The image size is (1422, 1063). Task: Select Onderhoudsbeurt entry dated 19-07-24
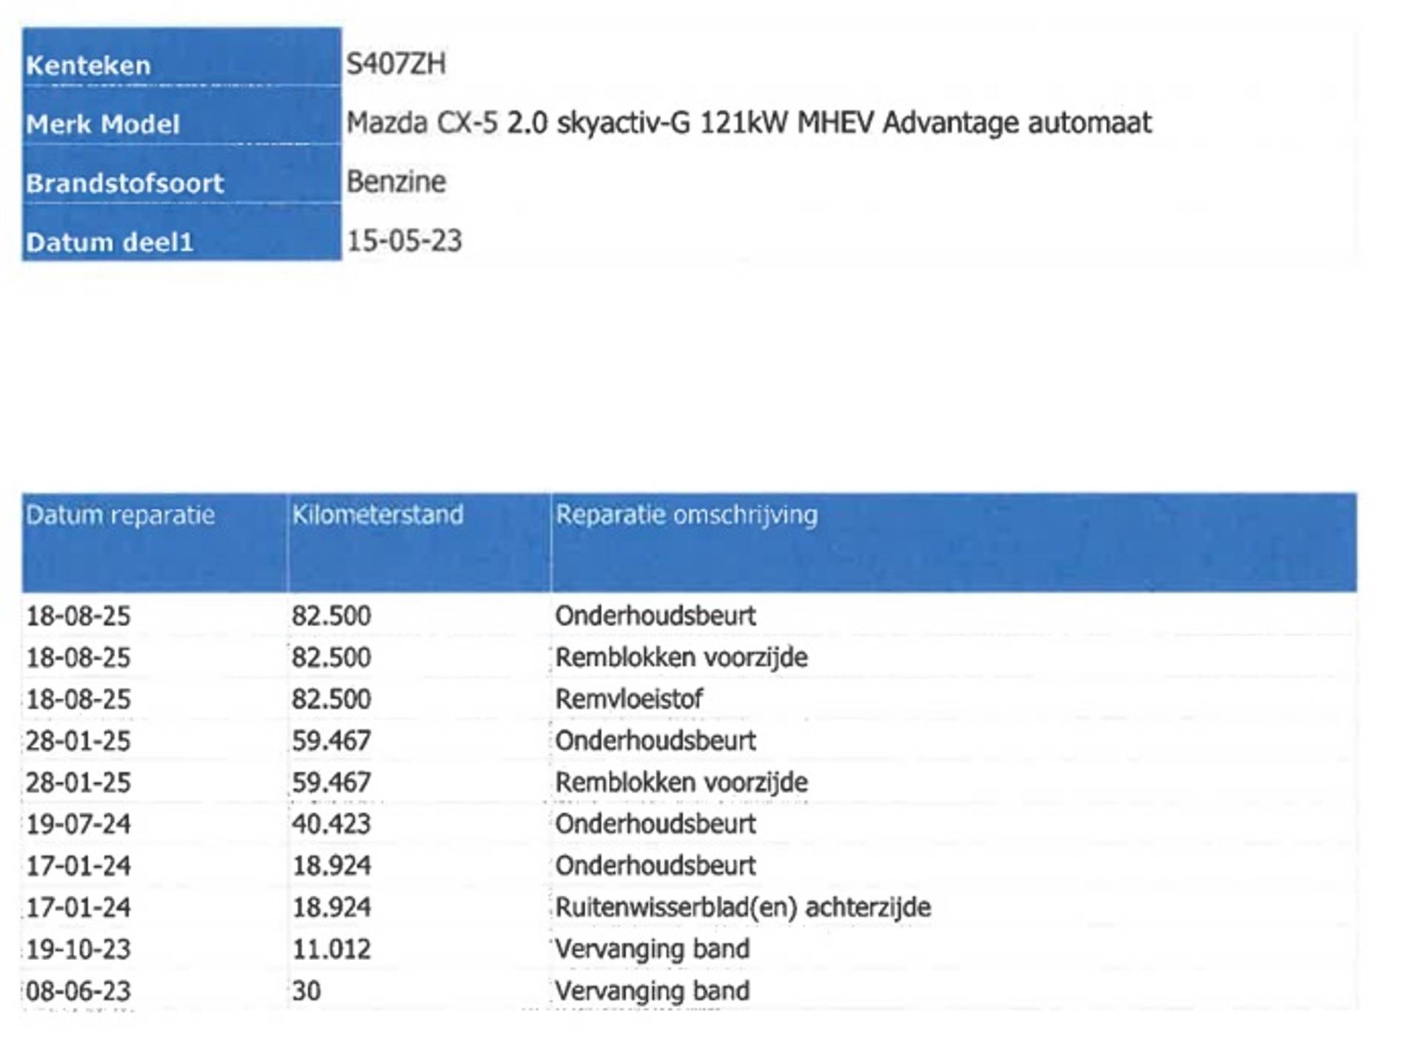coord(655,824)
